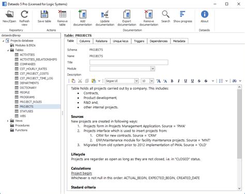The height and width of the screenshot is (194, 245).
Task: Toggle italic formatting in description editor
Action: click(179, 81)
